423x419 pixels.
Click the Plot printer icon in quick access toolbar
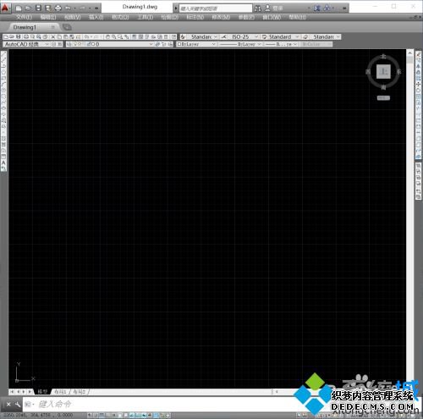58,8
